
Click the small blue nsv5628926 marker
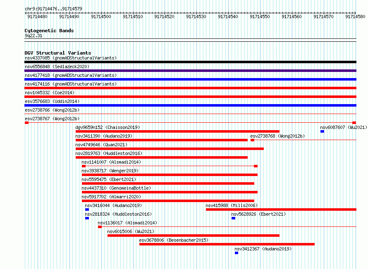pos(233,218)
